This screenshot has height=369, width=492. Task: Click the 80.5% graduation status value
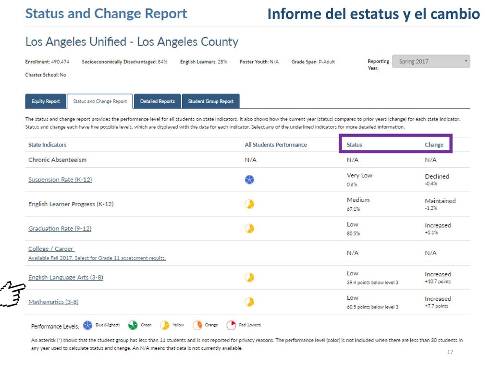point(353,234)
